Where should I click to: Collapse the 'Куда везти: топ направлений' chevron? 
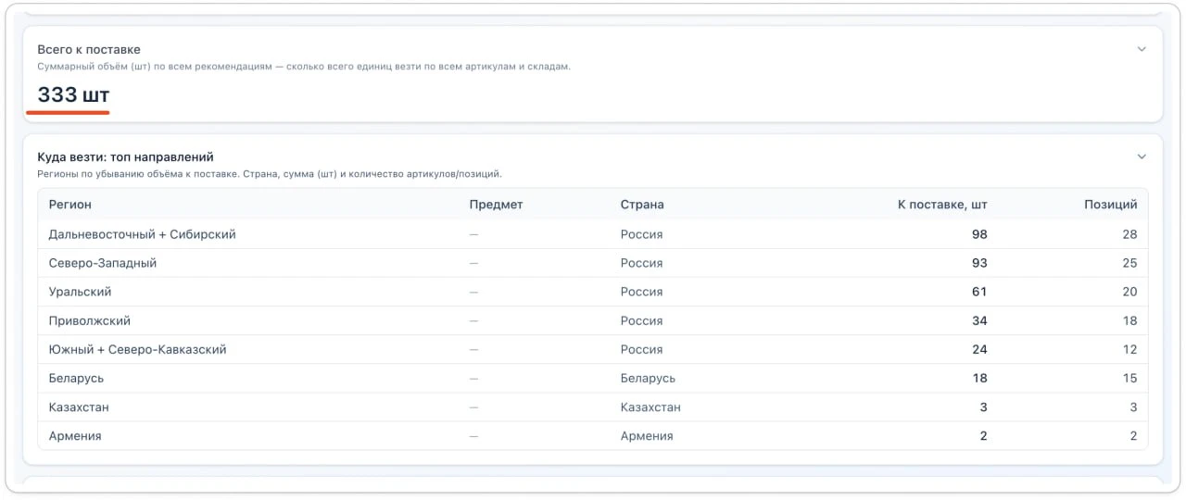tap(1142, 156)
